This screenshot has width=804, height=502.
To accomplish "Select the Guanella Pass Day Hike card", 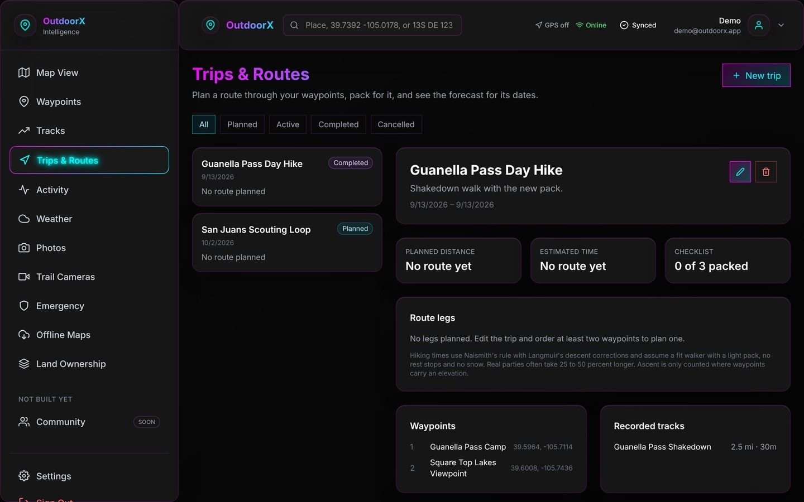I will [x=287, y=177].
